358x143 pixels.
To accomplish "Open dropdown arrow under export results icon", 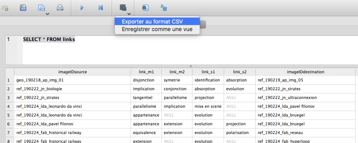I will pos(129,14).
